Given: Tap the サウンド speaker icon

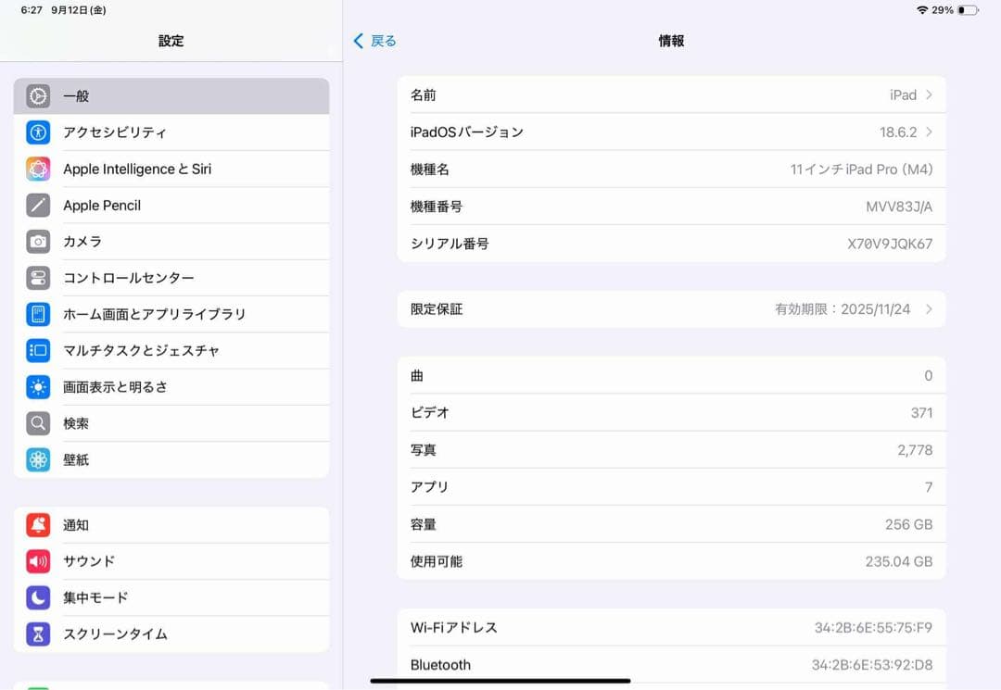Looking at the screenshot, I should pyautogui.click(x=37, y=561).
